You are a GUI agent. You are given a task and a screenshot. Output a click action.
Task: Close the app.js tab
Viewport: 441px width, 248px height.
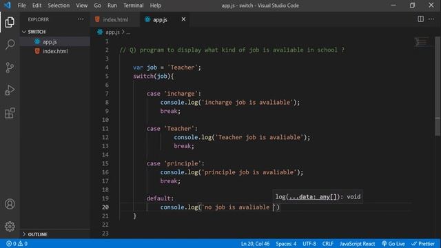click(183, 19)
